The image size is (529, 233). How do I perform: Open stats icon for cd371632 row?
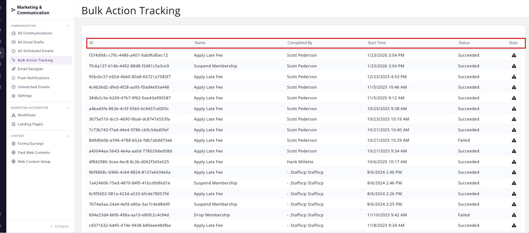point(514,225)
